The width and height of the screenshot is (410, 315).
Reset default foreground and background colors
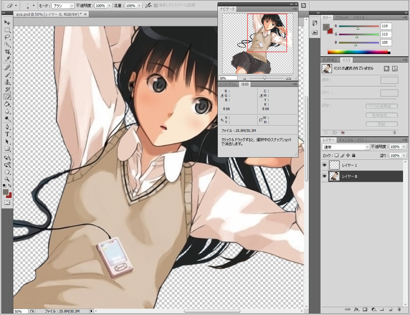click(4, 186)
